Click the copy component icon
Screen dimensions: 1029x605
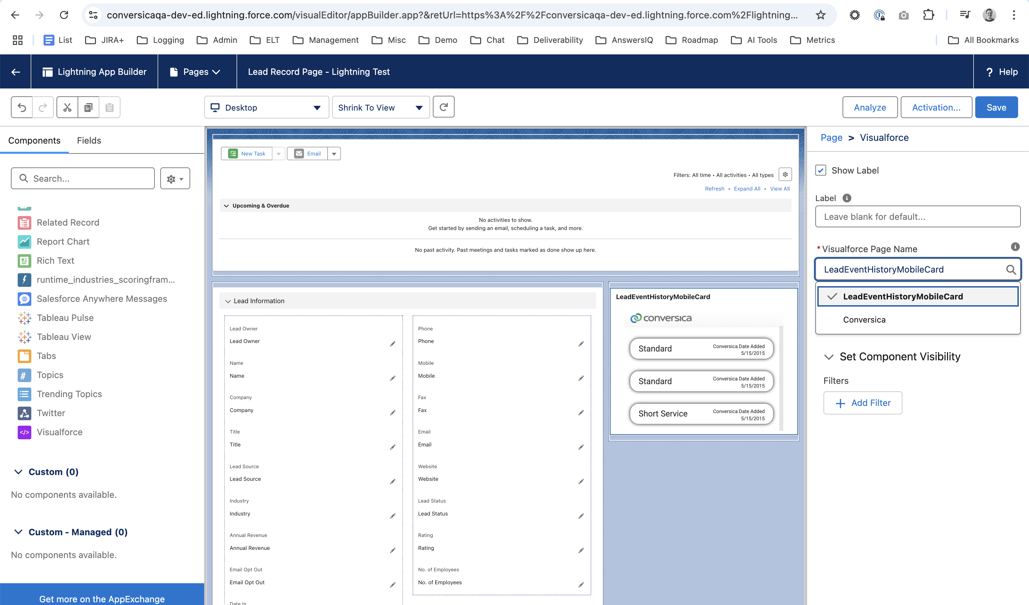tap(88, 108)
